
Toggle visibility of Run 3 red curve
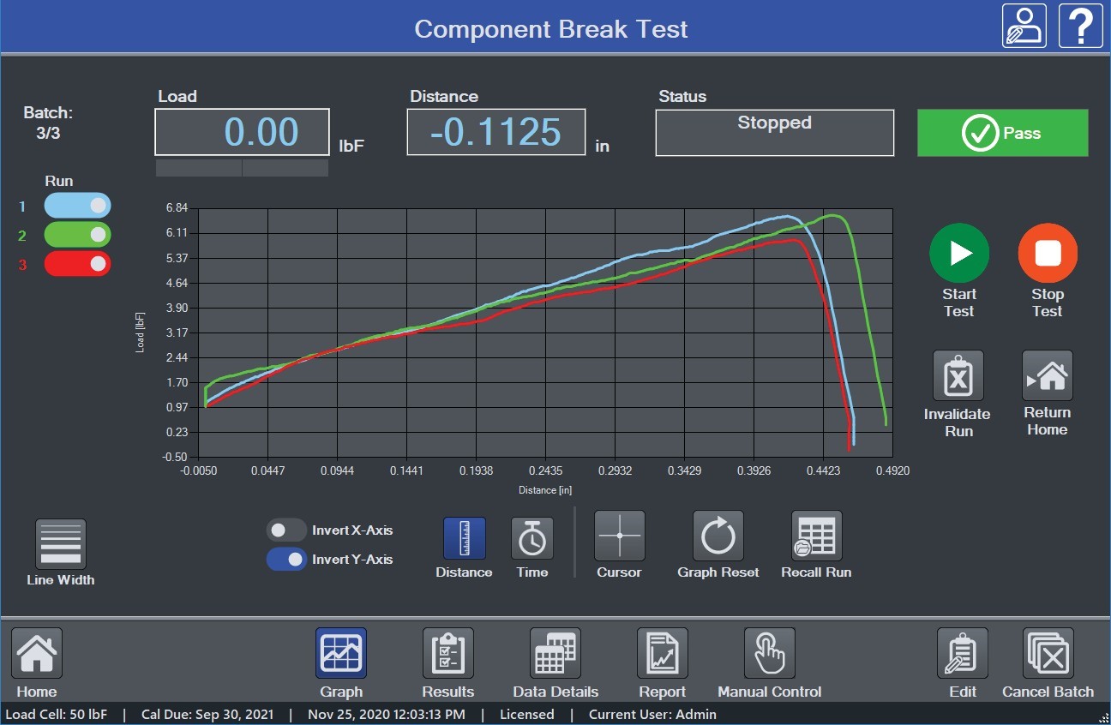pyautogui.click(x=77, y=264)
